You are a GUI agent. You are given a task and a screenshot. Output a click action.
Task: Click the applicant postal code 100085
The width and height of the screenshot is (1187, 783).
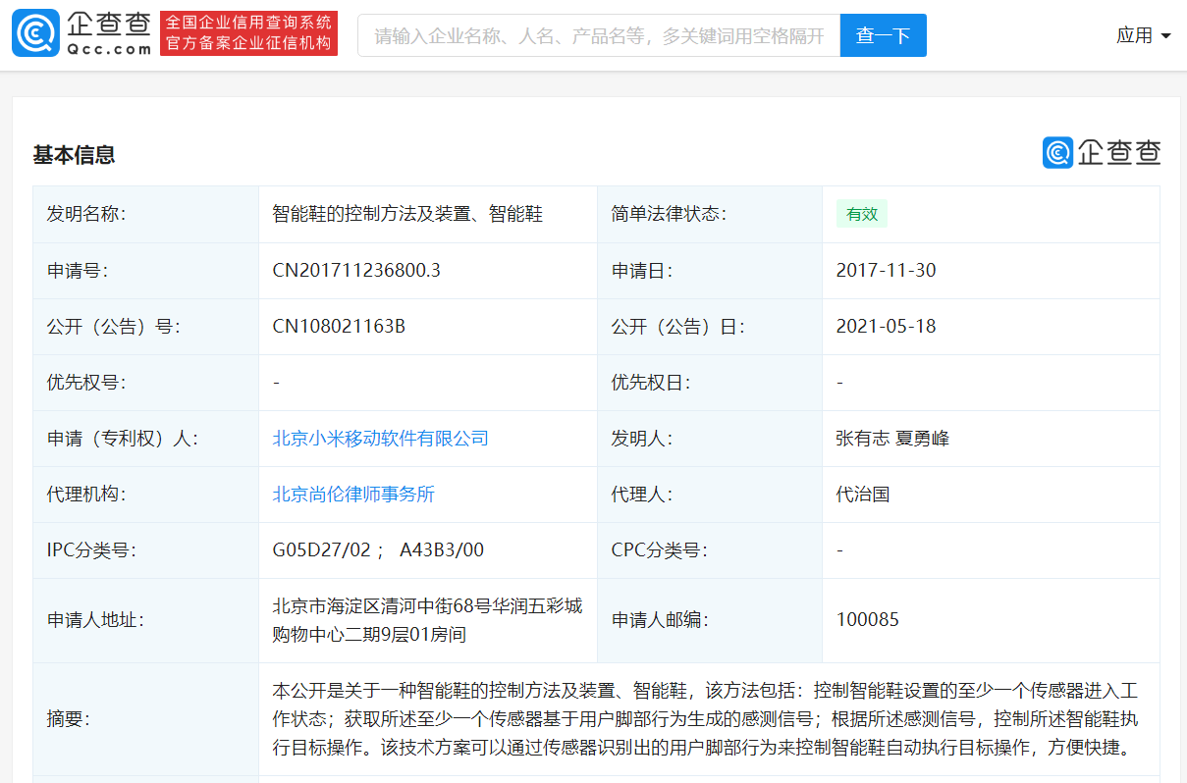pos(867,620)
